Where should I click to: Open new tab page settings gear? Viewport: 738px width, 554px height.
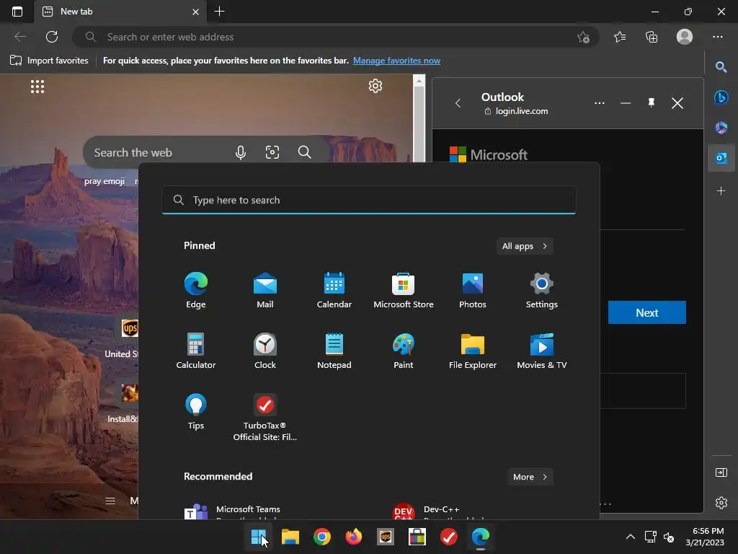pyautogui.click(x=375, y=86)
